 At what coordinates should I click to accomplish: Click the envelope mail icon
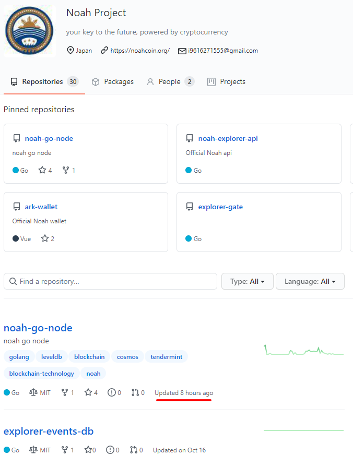point(182,51)
